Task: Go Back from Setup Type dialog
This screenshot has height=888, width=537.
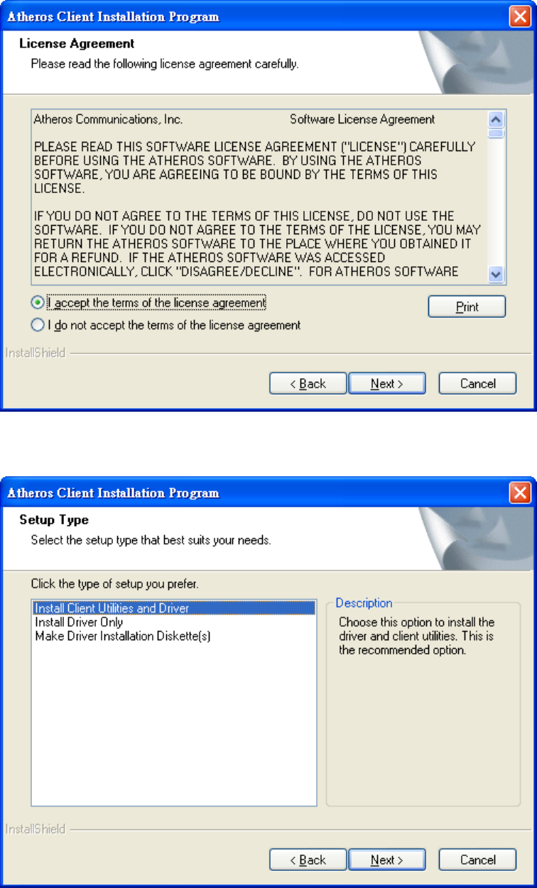Action: coord(308,860)
